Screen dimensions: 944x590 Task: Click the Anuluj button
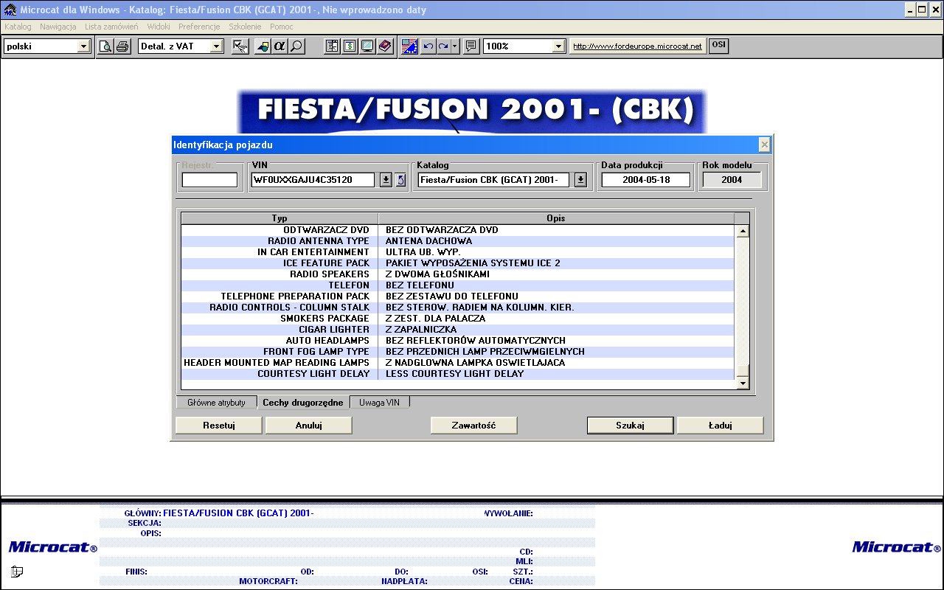309,426
